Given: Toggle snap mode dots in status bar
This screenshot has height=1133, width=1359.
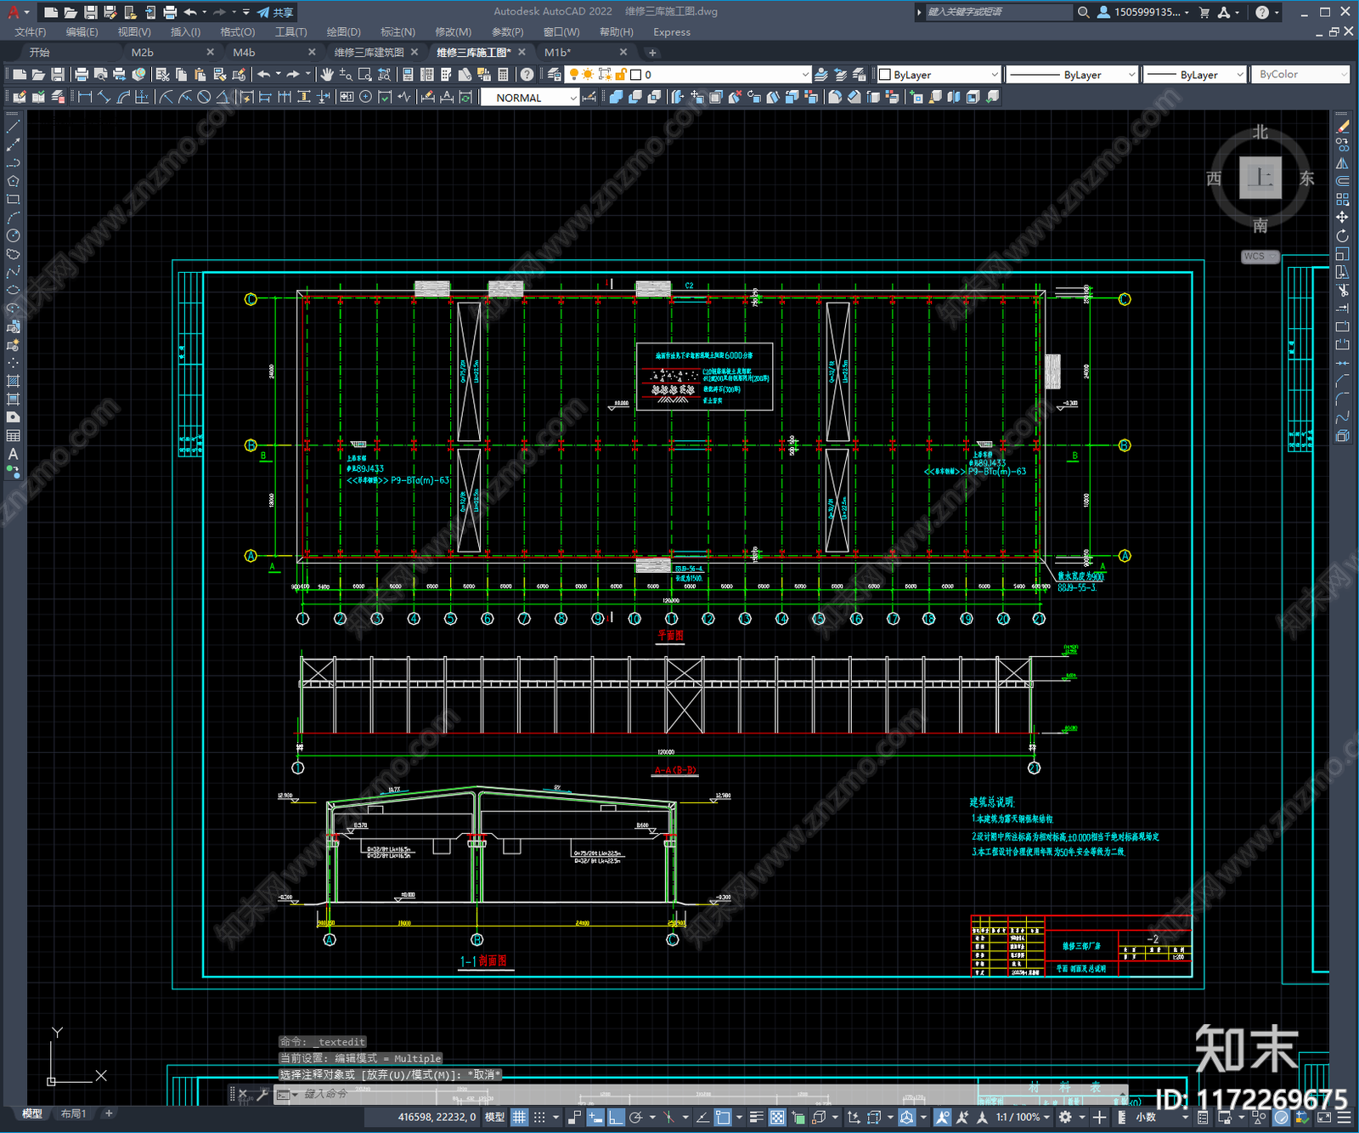Looking at the screenshot, I should pyautogui.click(x=539, y=1118).
